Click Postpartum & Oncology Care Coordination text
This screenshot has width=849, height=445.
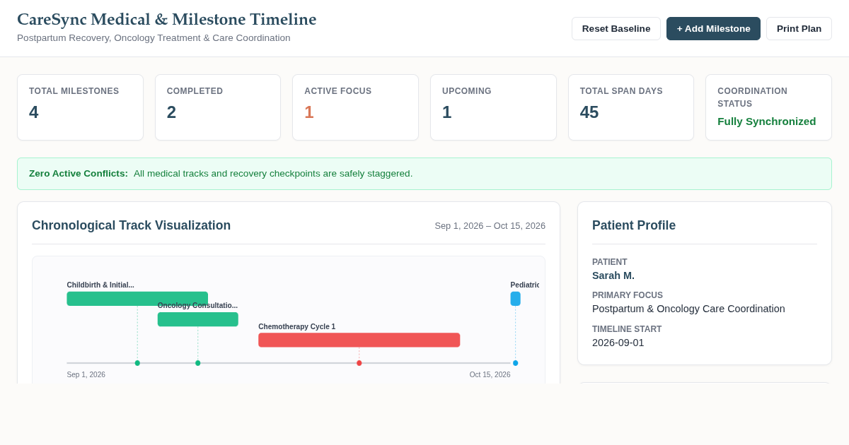point(688,309)
